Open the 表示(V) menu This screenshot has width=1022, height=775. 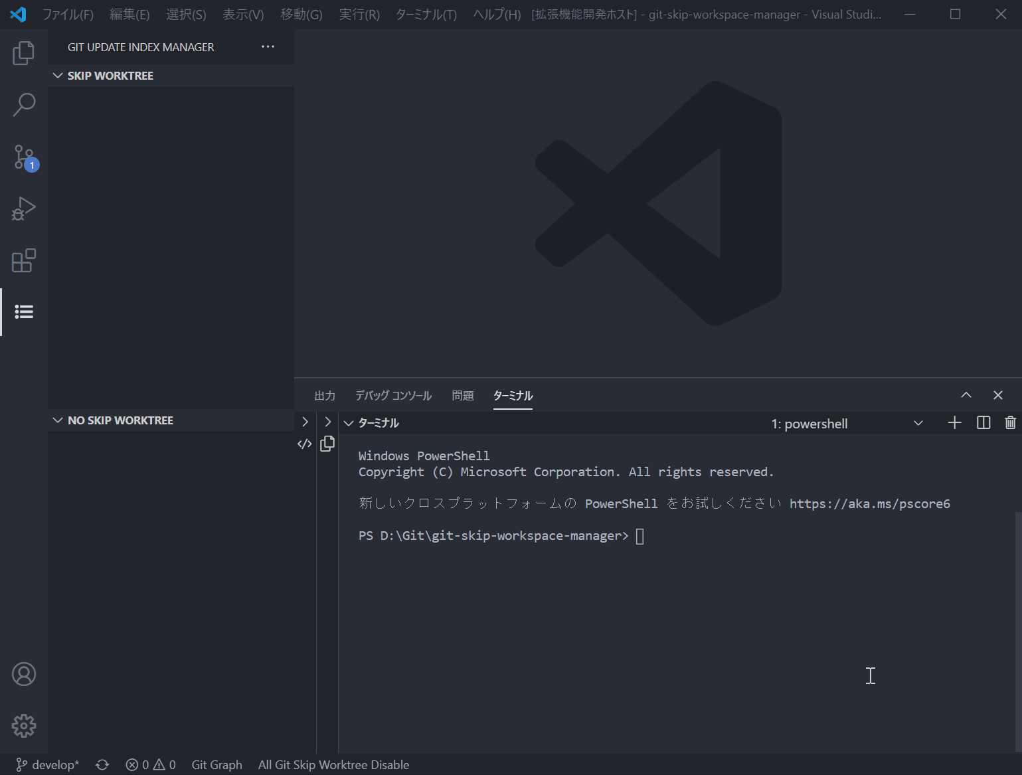tap(243, 15)
